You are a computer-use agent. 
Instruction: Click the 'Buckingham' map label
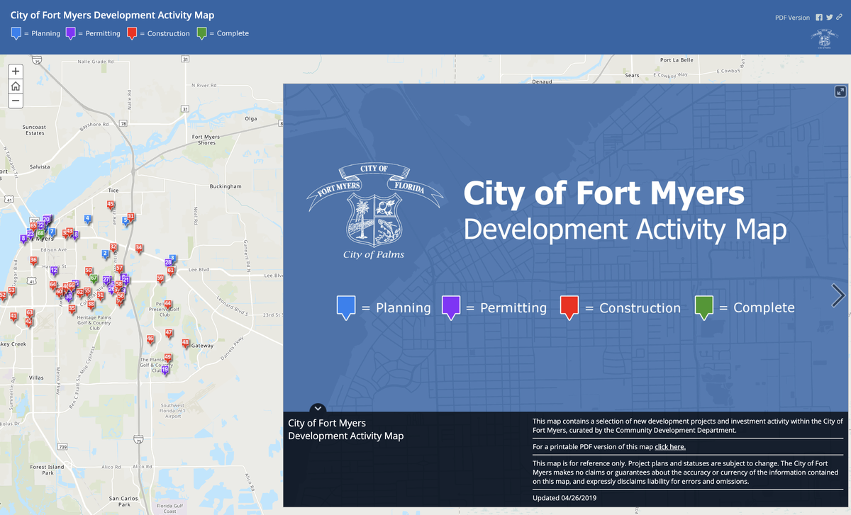click(x=226, y=186)
